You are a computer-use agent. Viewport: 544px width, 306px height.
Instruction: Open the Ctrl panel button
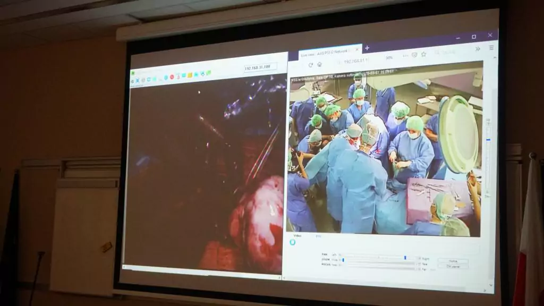pyautogui.click(x=453, y=266)
